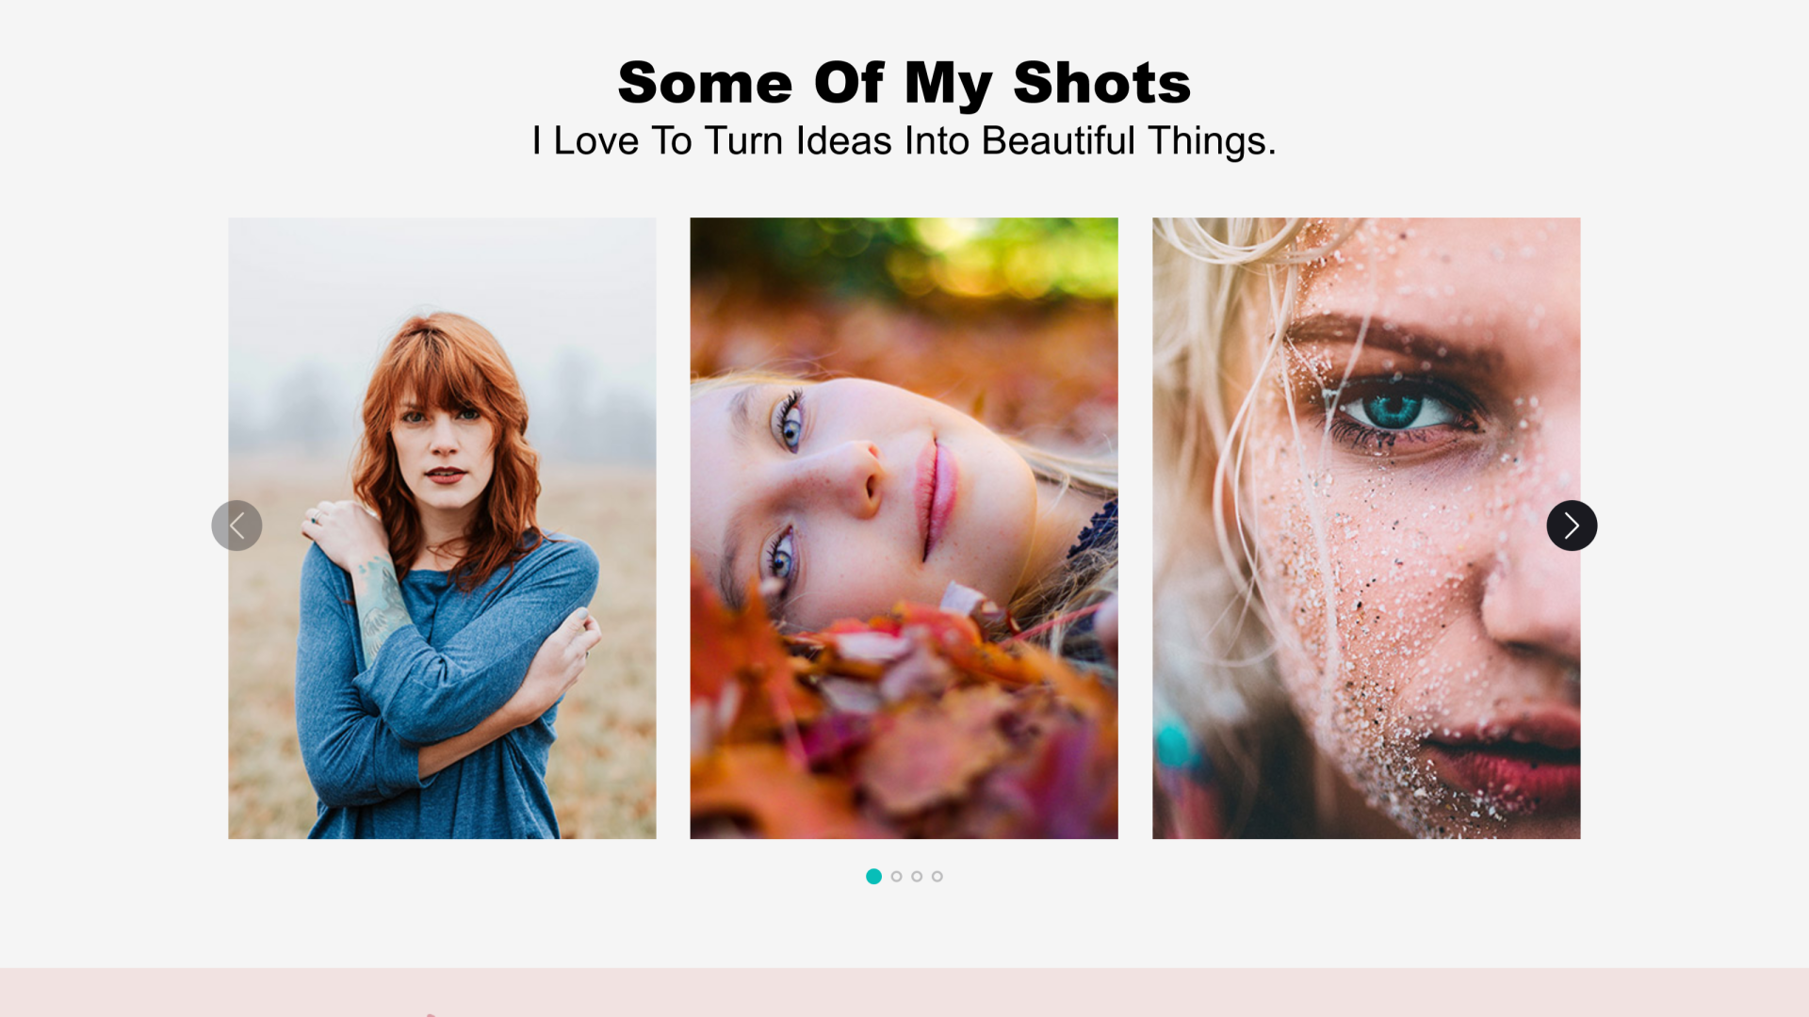
Task: Click the pink section at the page bottom
Action: [x=904, y=993]
